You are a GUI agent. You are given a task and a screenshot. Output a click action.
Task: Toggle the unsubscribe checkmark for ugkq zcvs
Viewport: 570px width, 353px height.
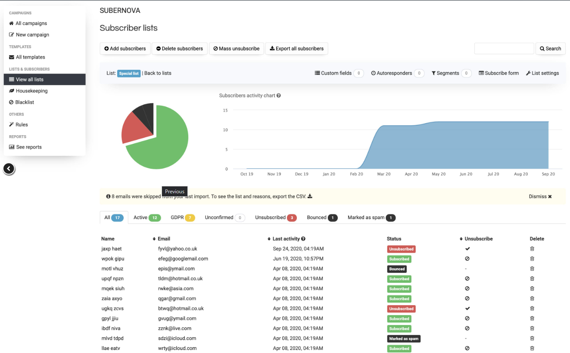point(467,309)
